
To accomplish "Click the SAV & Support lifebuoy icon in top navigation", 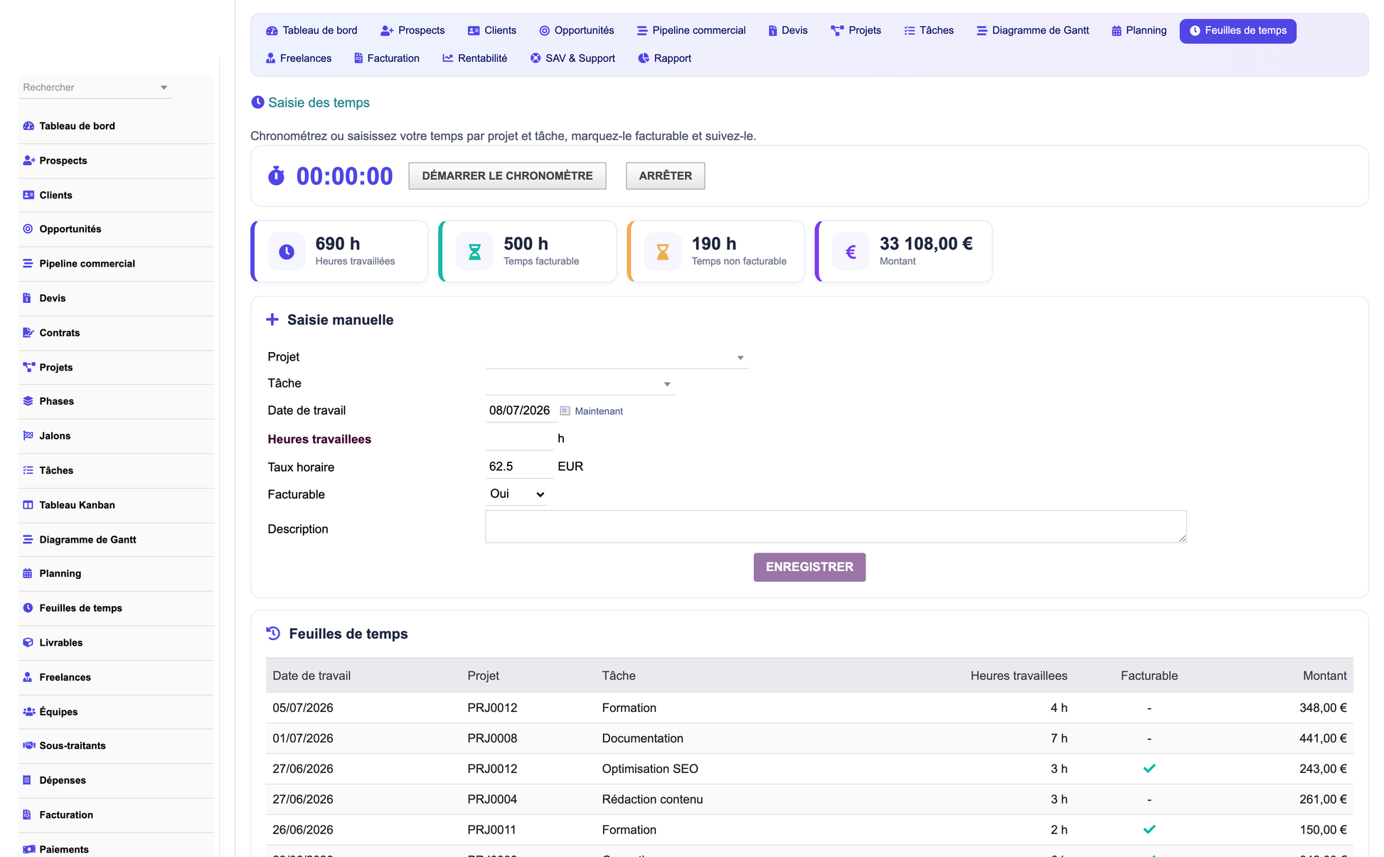I will click(535, 58).
